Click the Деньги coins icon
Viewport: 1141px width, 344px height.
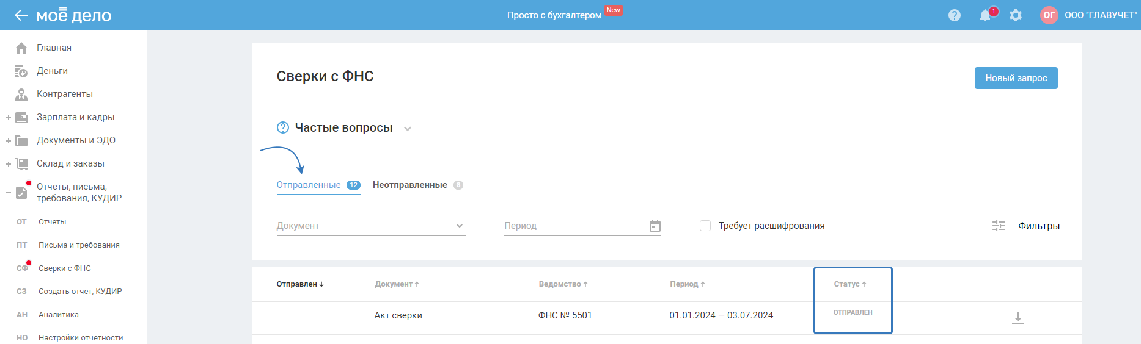click(x=21, y=71)
